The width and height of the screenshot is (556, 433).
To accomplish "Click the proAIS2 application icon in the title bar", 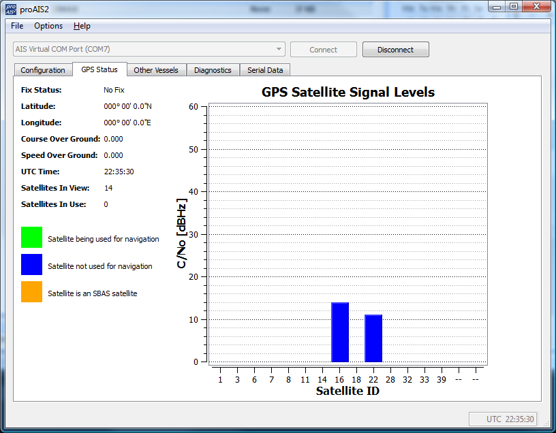I will click(x=10, y=7).
